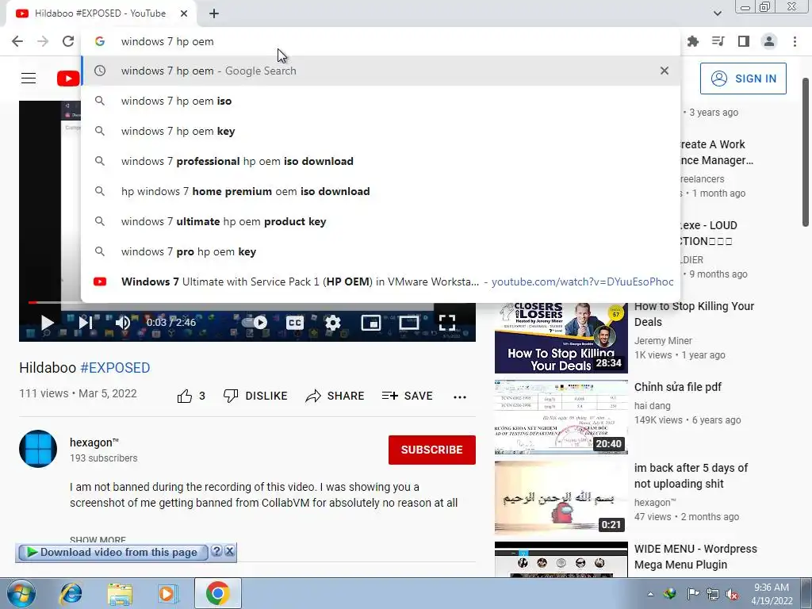Screen dimensions: 812x609
Task: Open YouTube hamburger guide menu
Action: click(x=29, y=79)
